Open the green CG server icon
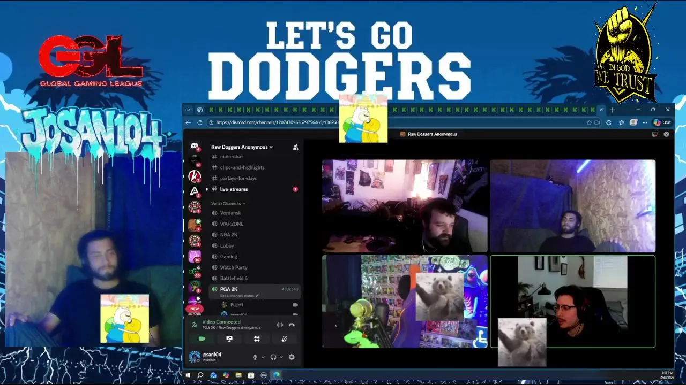 (195, 272)
